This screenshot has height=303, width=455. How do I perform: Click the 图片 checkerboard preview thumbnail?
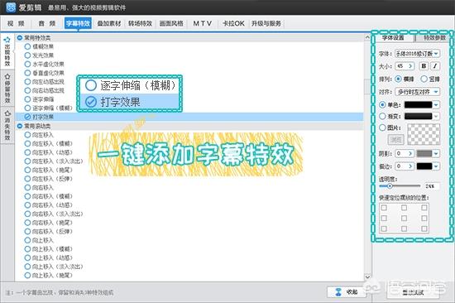[x=424, y=134]
